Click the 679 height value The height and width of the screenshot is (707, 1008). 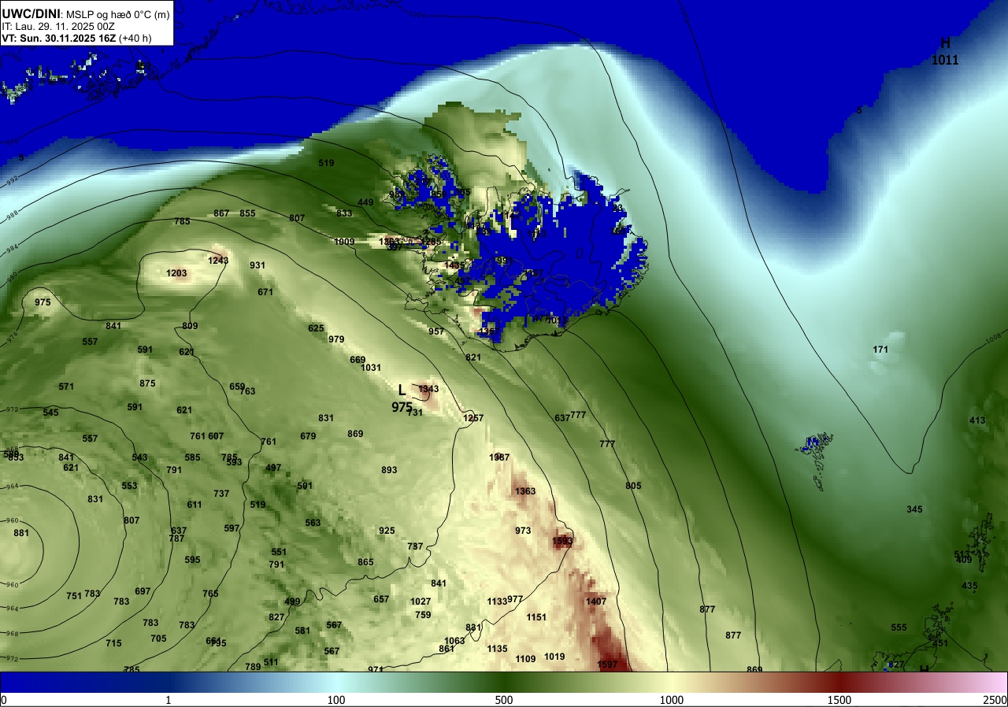308,436
